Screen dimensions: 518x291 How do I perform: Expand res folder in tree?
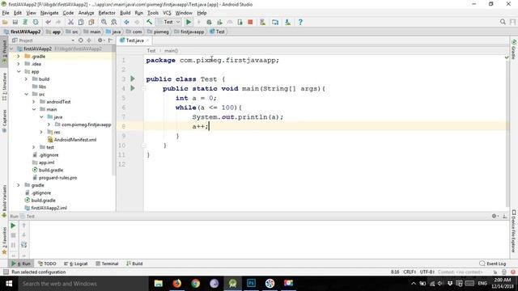pyautogui.click(x=41, y=133)
